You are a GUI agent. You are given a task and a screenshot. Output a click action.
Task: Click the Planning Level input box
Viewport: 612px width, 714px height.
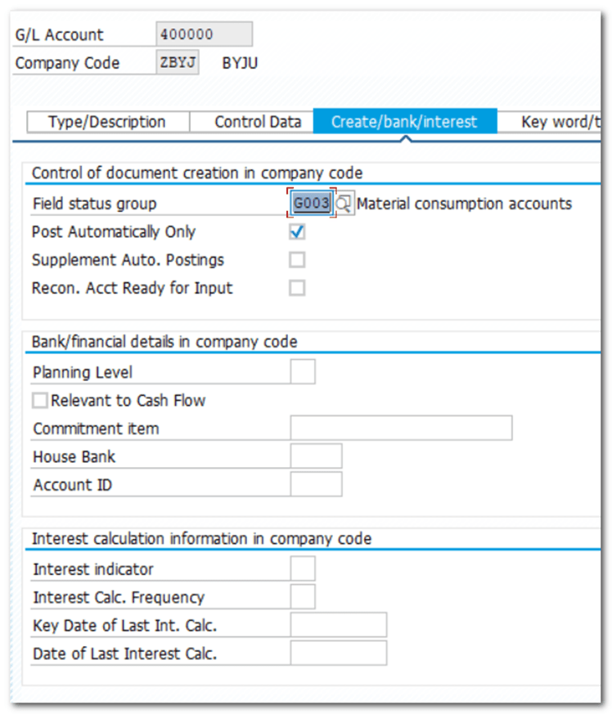tap(303, 372)
